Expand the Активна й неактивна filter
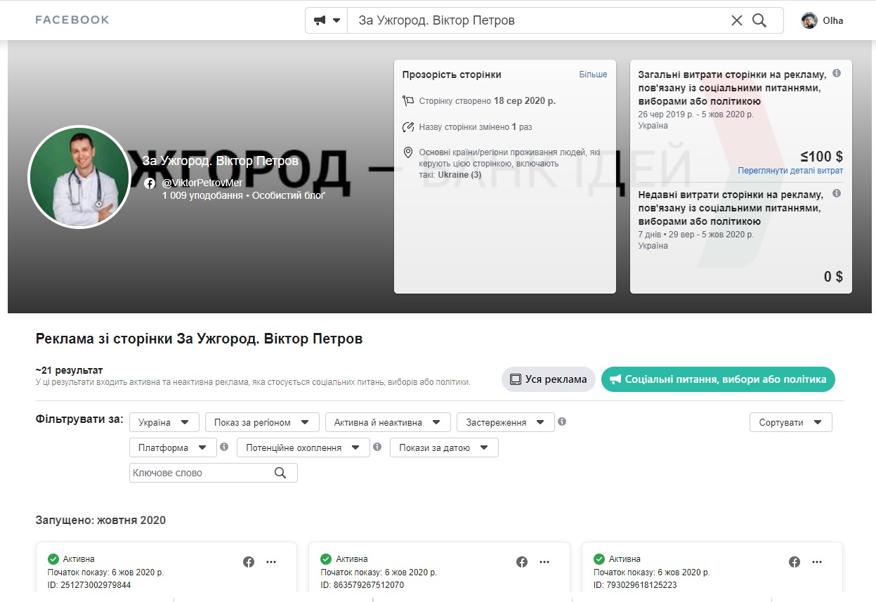The height and width of the screenshot is (602, 876). click(x=388, y=422)
